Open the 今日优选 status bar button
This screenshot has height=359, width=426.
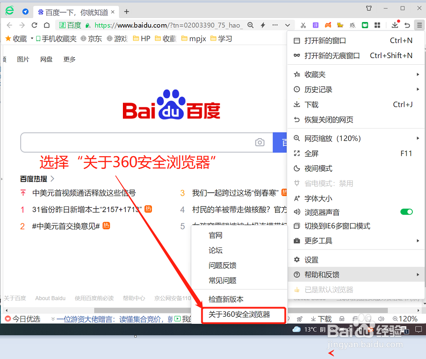pos(22,319)
